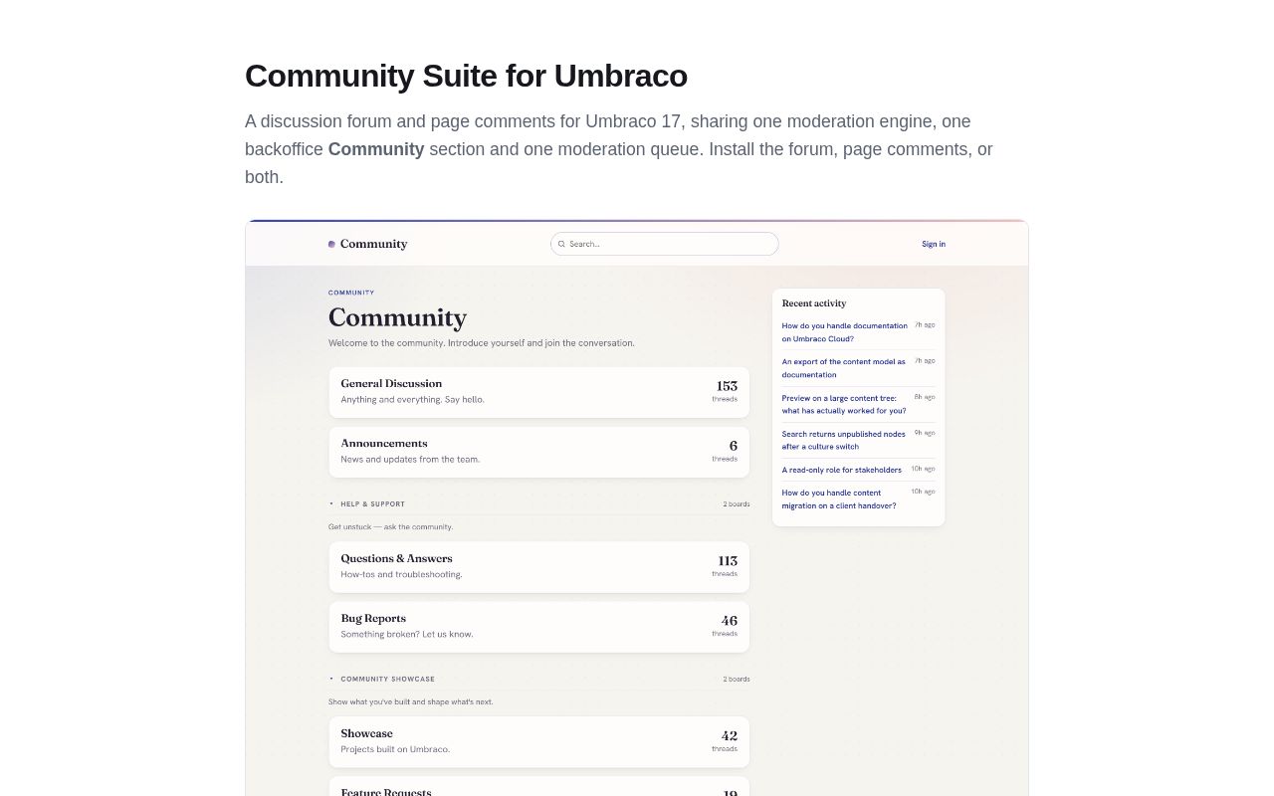Screen dimensions: 1274x796
Task: Open the Questions & Answers board
Action: coord(538,567)
